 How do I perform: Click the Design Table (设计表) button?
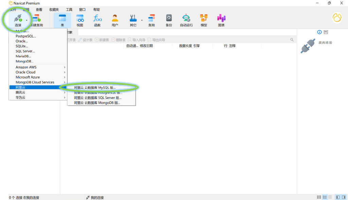coord(85,40)
